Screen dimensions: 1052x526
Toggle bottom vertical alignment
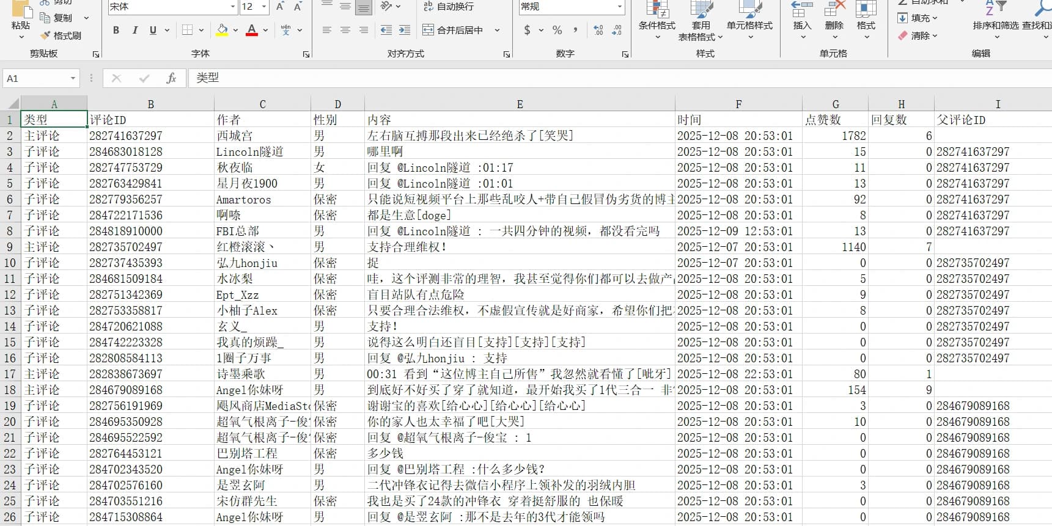point(364,7)
